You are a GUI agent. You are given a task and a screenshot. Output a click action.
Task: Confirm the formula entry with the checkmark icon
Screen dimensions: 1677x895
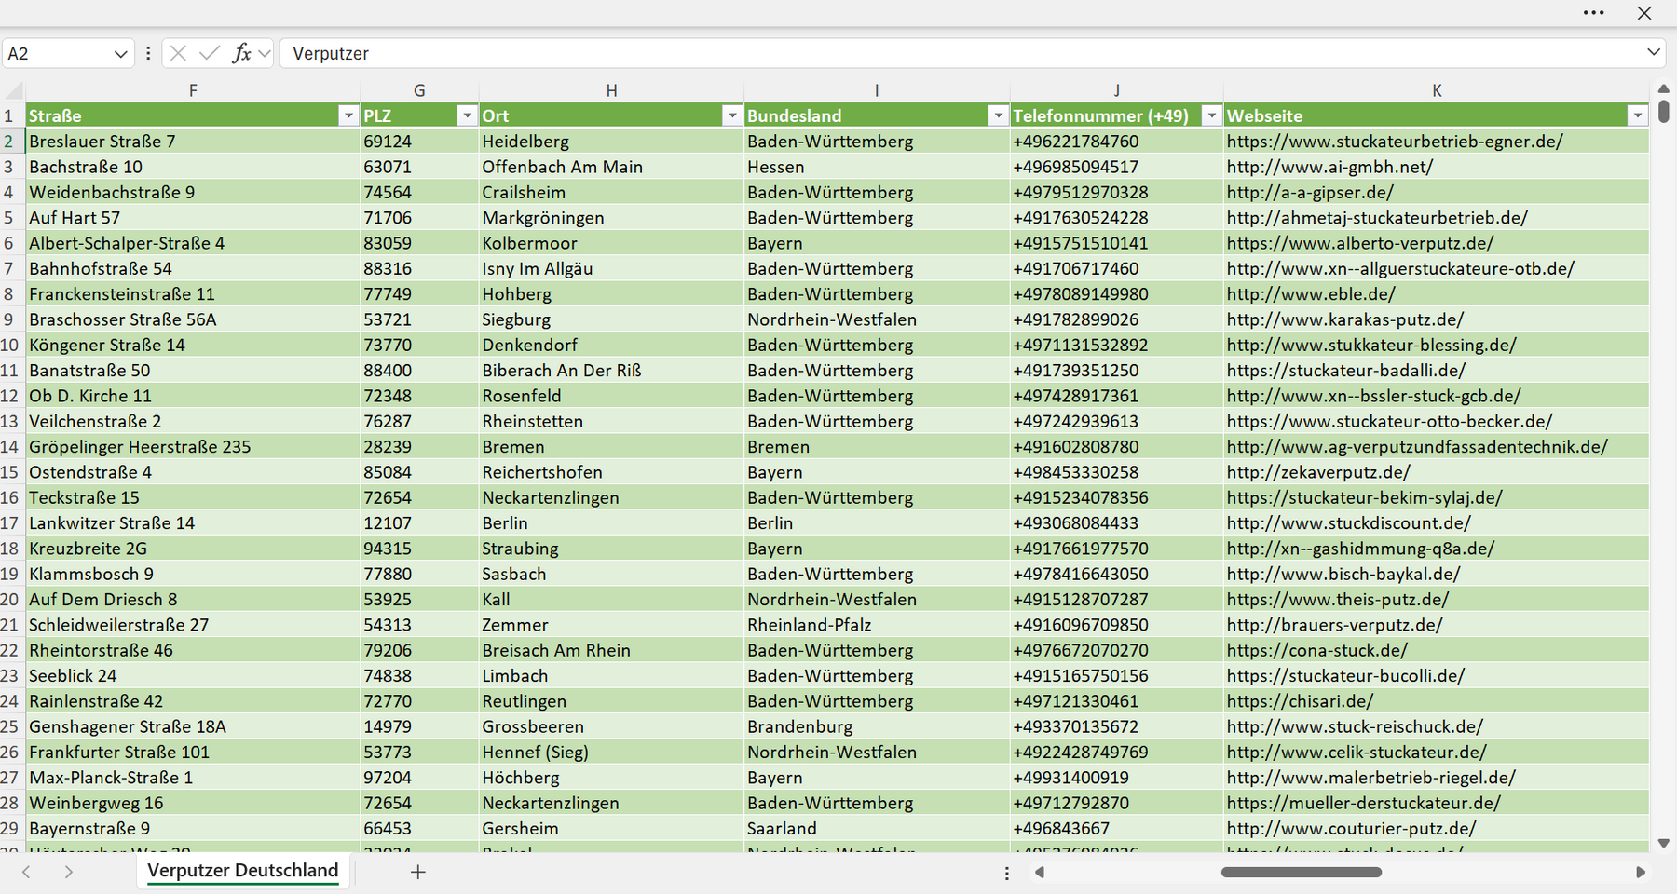coord(210,53)
